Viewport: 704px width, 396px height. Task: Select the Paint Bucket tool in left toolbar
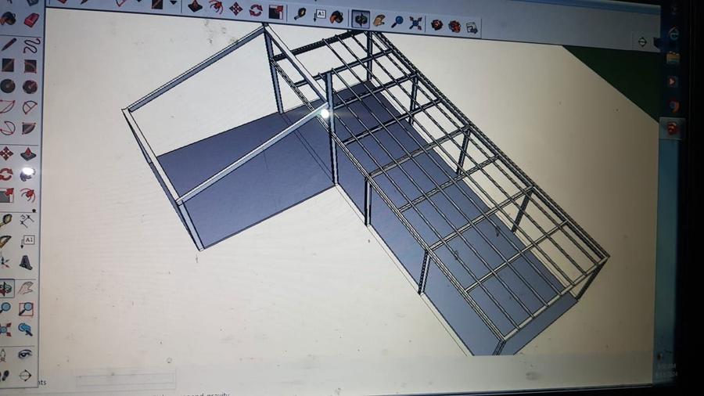pos(8,19)
